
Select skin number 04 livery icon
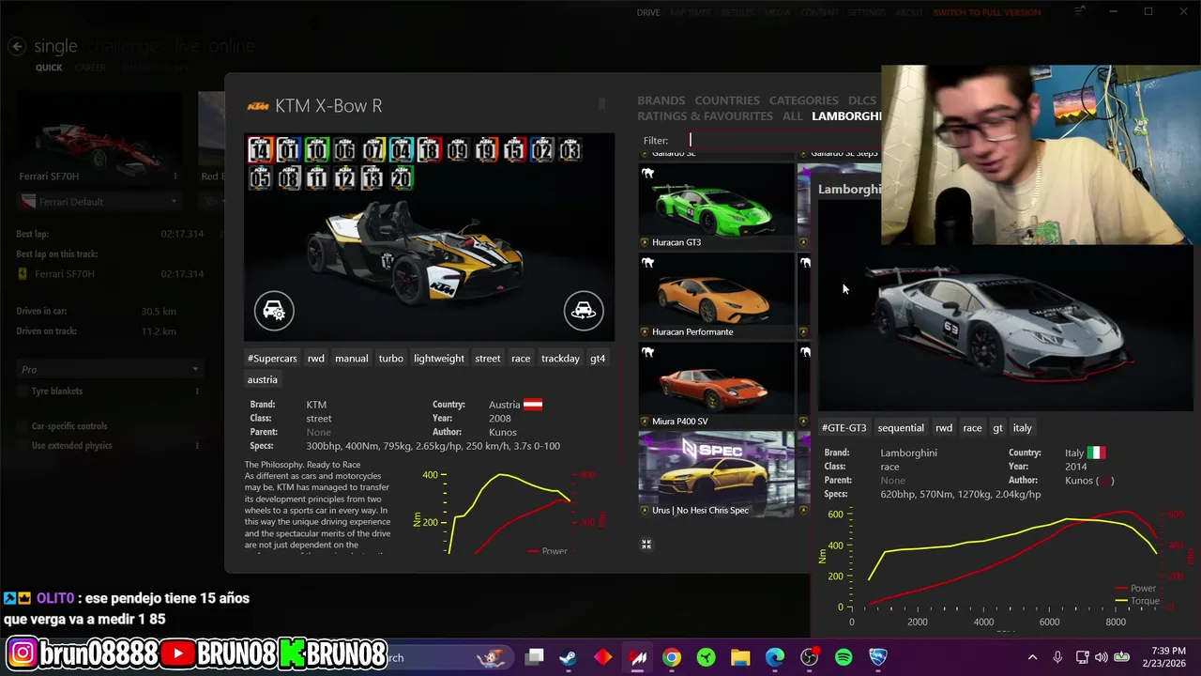(402, 150)
